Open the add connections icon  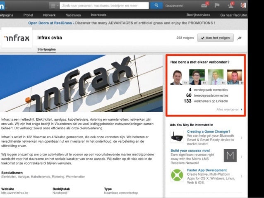pos(231,5)
